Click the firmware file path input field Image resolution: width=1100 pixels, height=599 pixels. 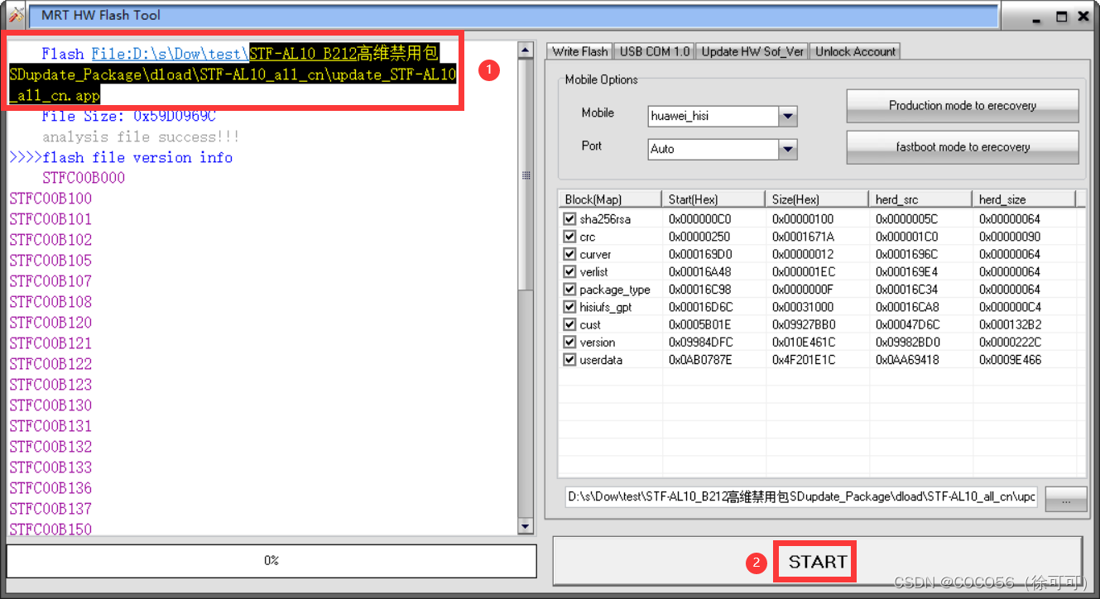pyautogui.click(x=801, y=498)
